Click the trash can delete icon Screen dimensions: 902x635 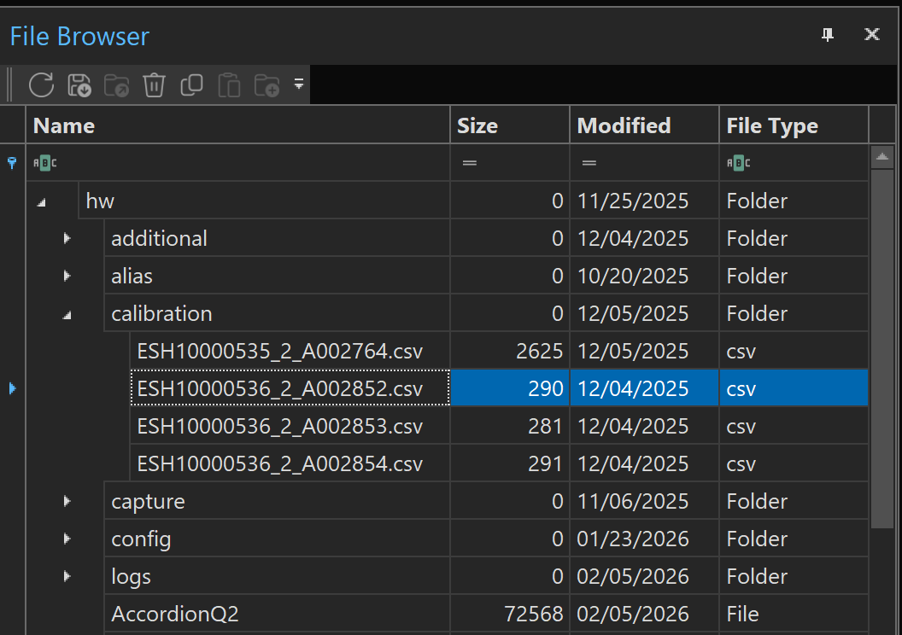[154, 84]
